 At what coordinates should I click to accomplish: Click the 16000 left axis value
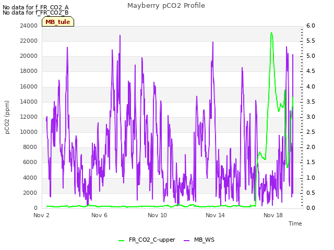coord(29,86)
